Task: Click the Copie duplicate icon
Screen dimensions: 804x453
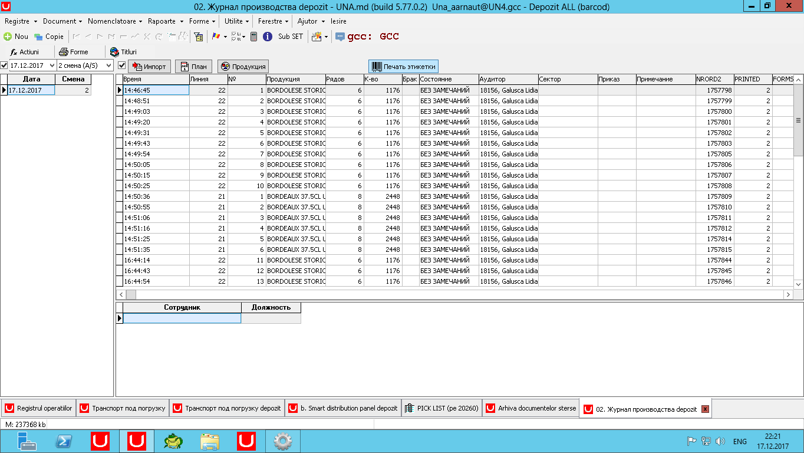Action: pos(38,37)
